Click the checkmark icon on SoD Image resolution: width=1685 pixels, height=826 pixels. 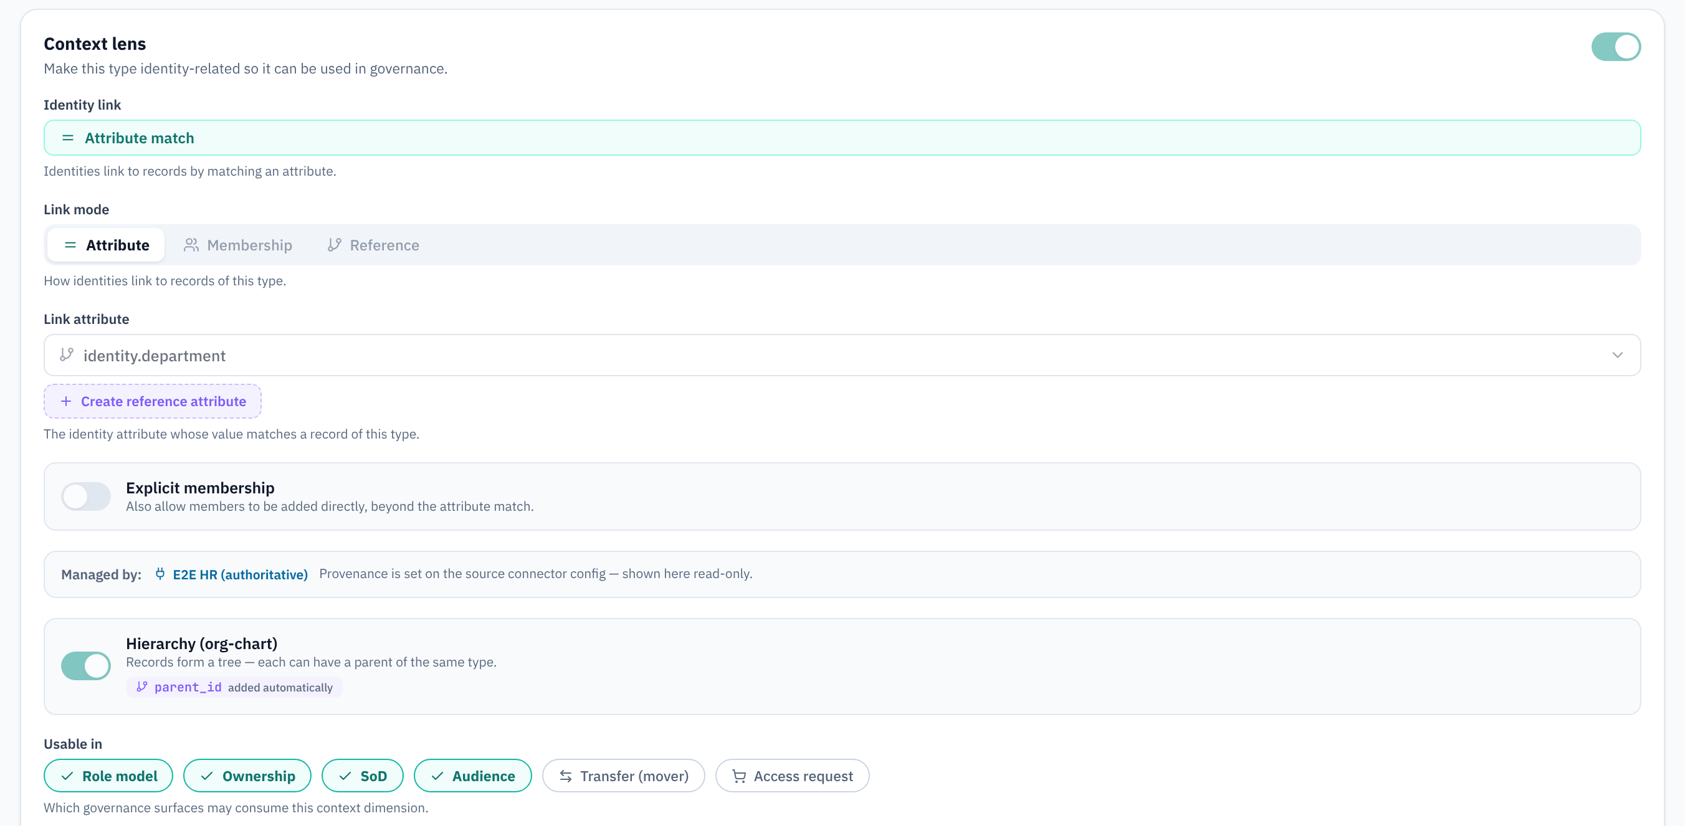point(345,776)
